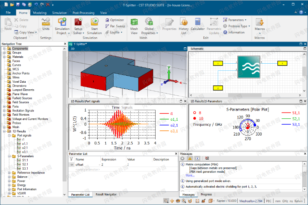This screenshot has height=205, width=308.
Task: Open the History List
Action: tap(184, 26)
